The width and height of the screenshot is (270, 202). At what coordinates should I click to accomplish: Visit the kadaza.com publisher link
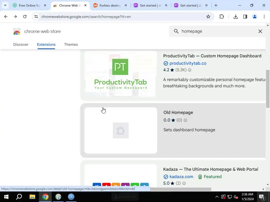tap(181, 177)
